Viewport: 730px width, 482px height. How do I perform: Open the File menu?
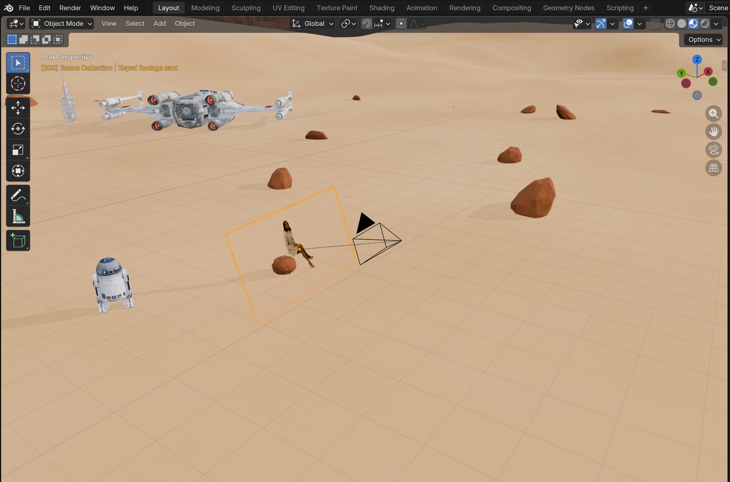(x=24, y=8)
